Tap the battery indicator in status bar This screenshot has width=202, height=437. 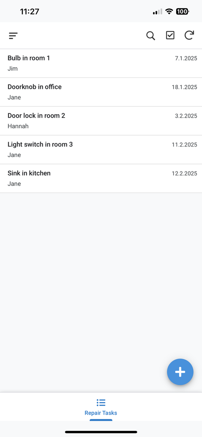[x=182, y=11]
